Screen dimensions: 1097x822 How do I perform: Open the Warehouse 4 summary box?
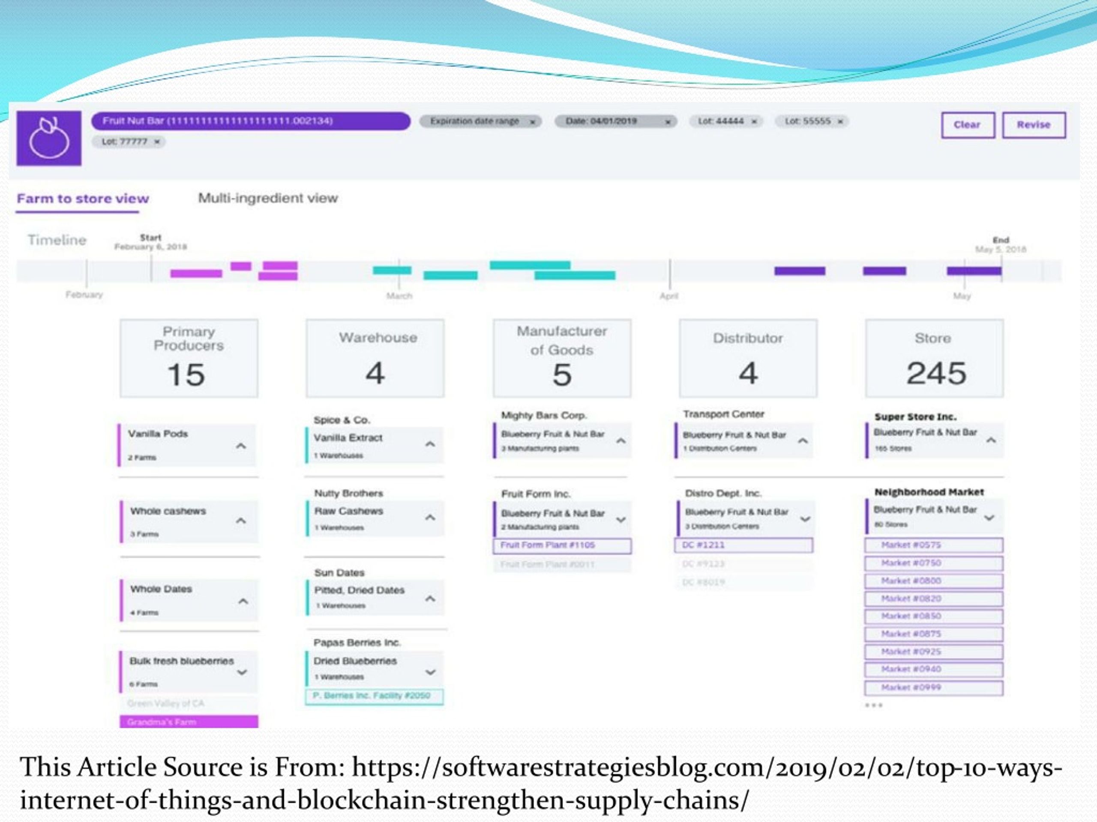[x=375, y=358]
